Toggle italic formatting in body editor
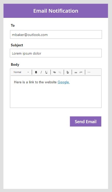Viewport: 112px width, 192px height. click(41, 72)
